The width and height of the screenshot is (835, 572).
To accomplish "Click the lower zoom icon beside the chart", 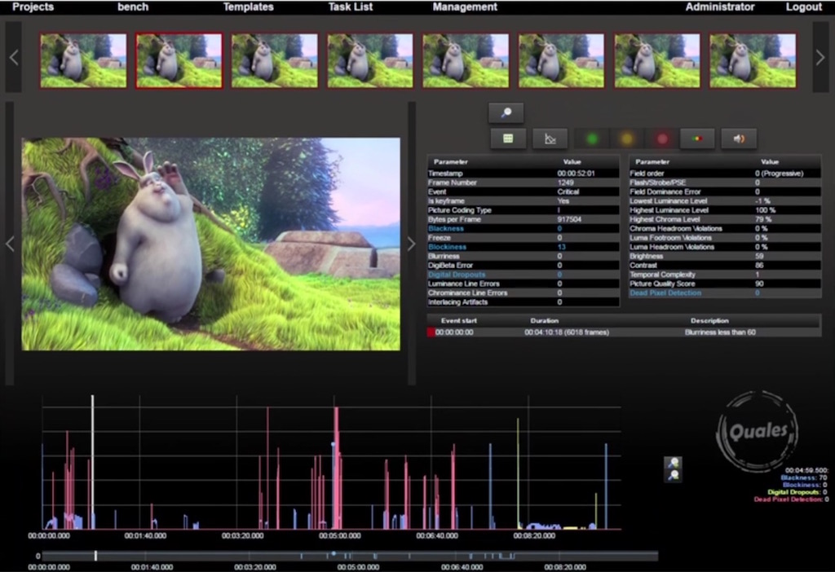I will 674,475.
